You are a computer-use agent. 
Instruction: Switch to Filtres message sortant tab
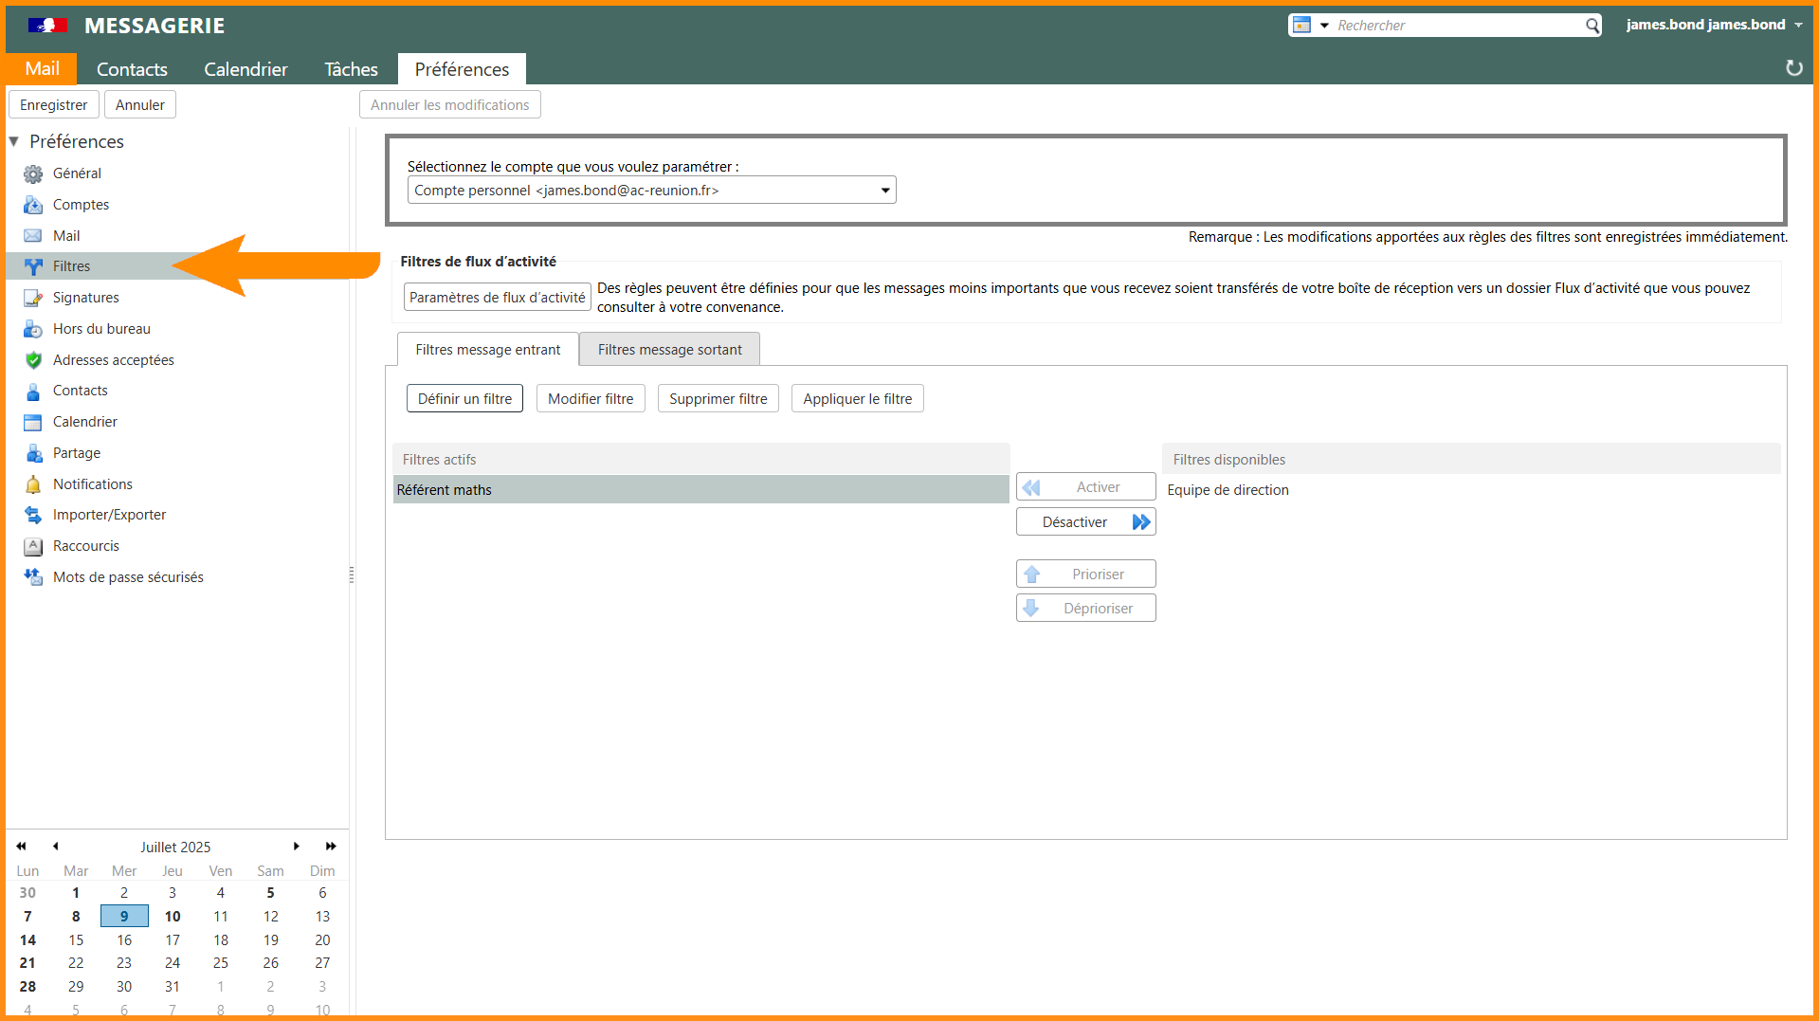[x=669, y=350]
